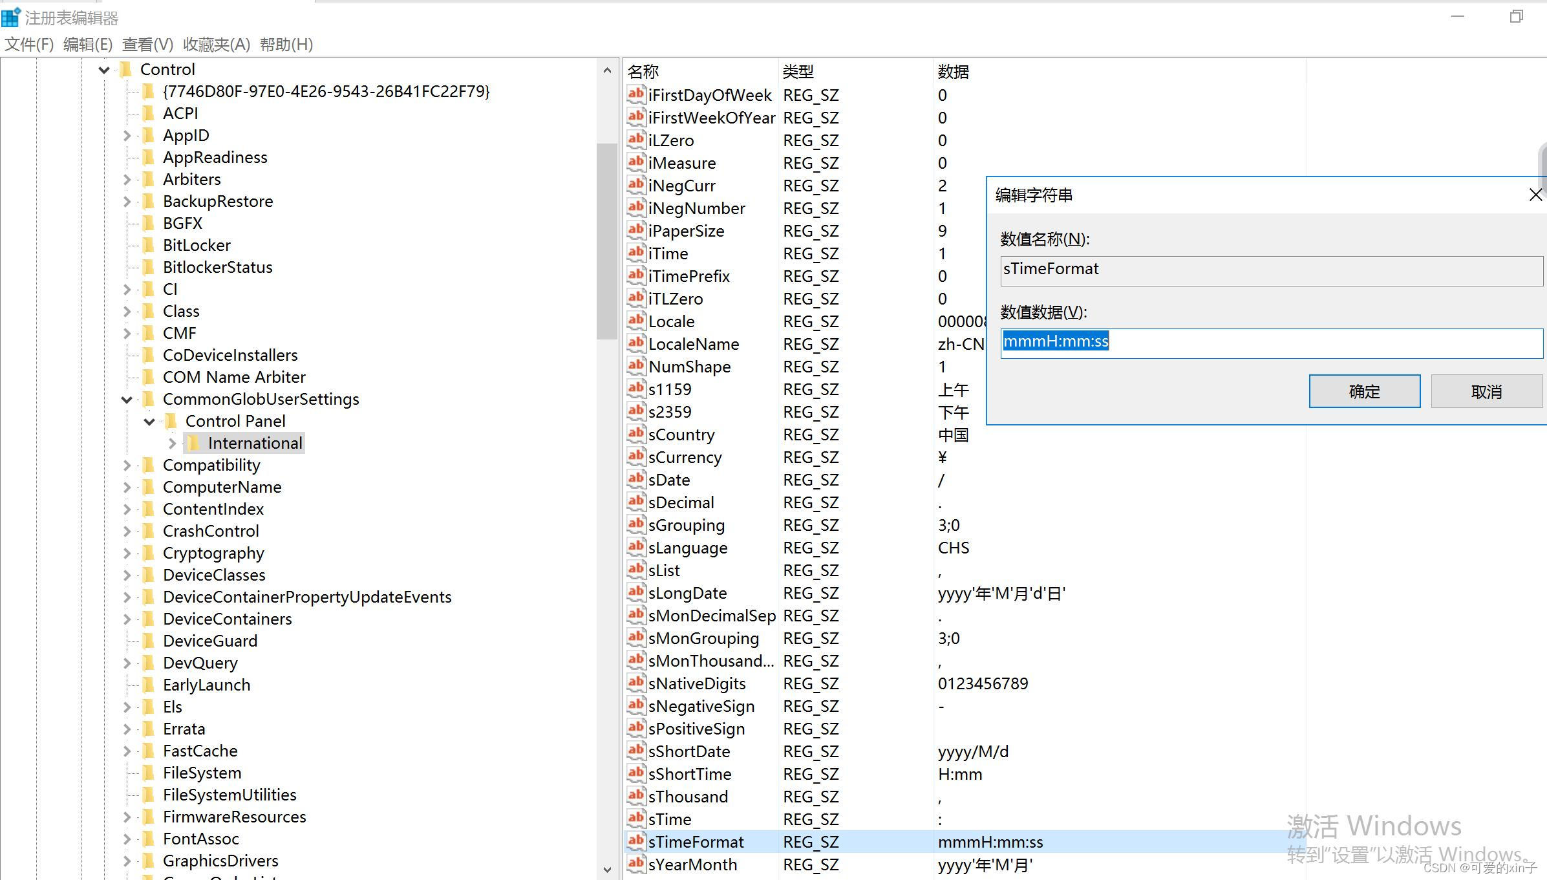Viewport: 1547px width, 880px height.
Task: Expand the International subkey arrow
Action: 172,443
